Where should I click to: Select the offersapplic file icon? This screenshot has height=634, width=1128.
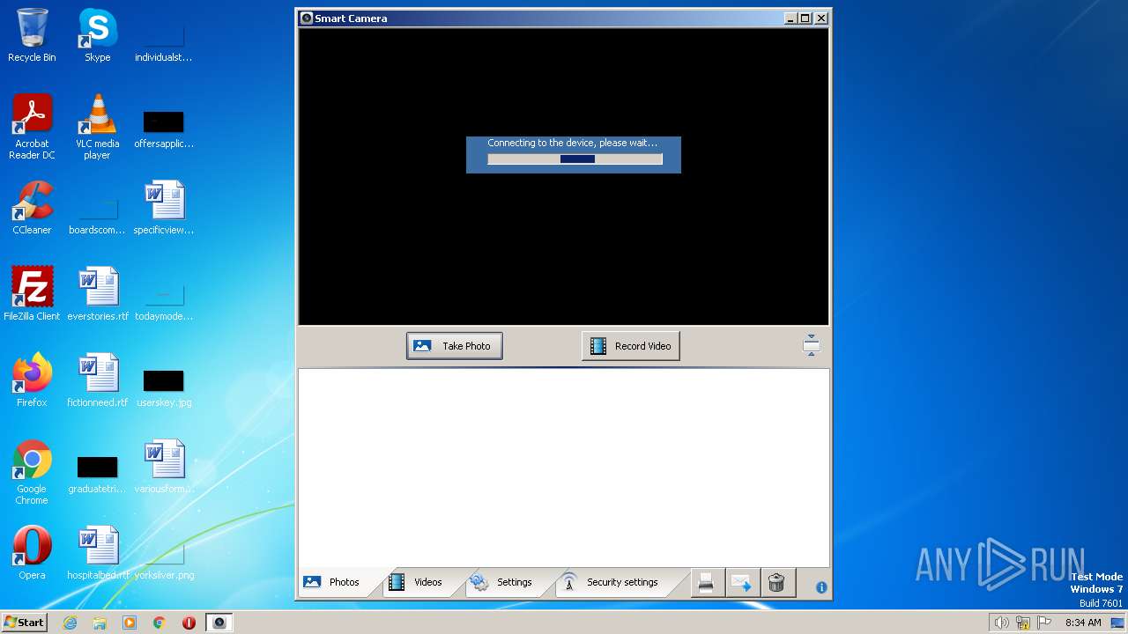tap(164, 127)
